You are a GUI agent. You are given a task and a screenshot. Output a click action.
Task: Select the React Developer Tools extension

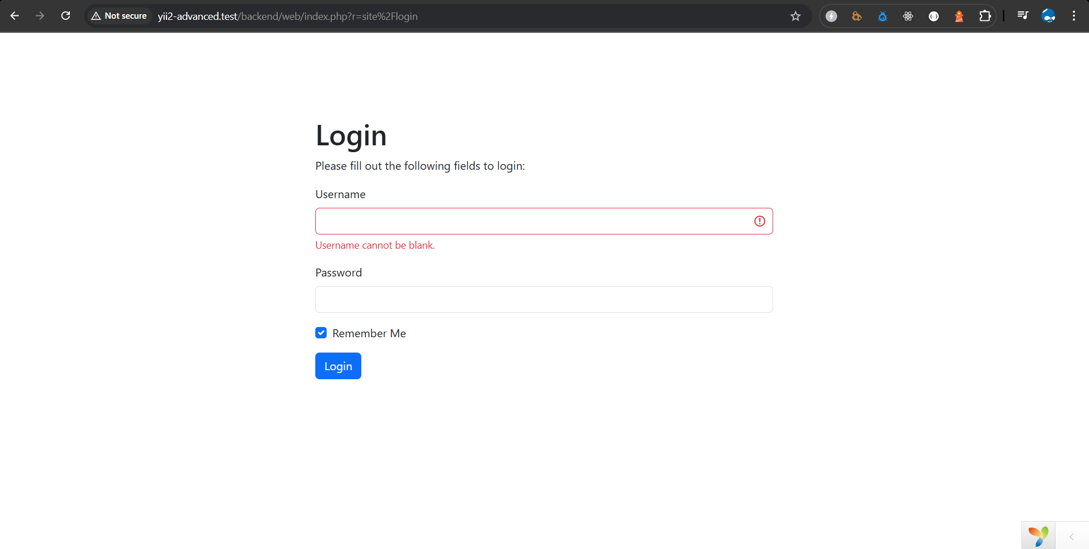(907, 16)
